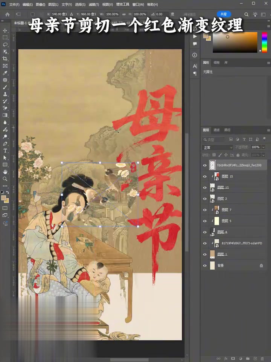271x362 pixels.
Task: Hide layer 图层 15
Action: [205, 176]
